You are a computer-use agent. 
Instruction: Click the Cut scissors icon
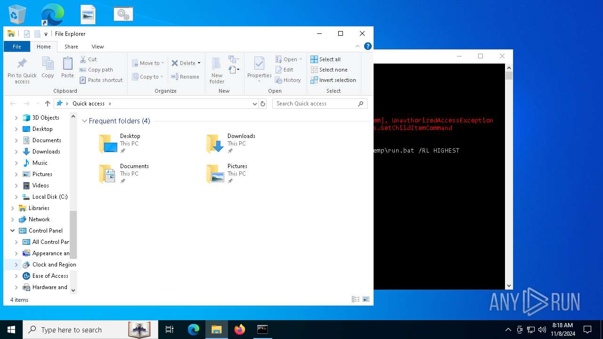83,59
